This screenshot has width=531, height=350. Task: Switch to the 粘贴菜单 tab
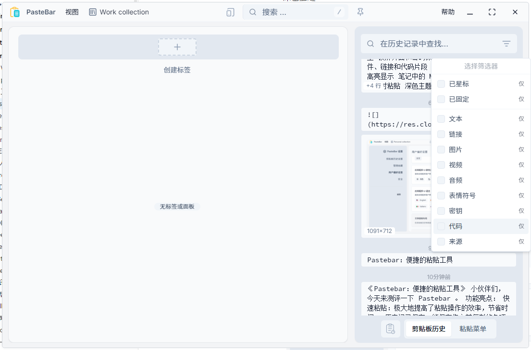[474, 329]
